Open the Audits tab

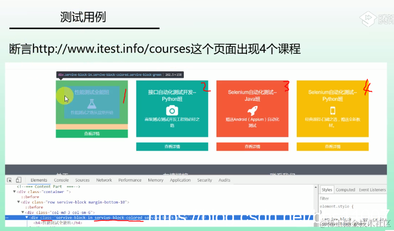coord(225,180)
